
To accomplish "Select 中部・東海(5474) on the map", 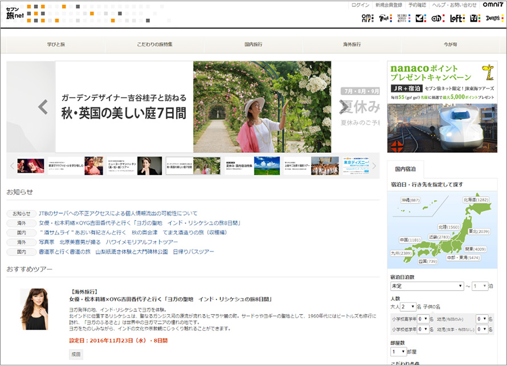I will pos(463,258).
